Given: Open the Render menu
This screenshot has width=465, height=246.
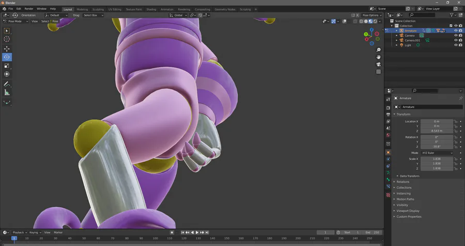Looking at the screenshot, I should pyautogui.click(x=29, y=9).
